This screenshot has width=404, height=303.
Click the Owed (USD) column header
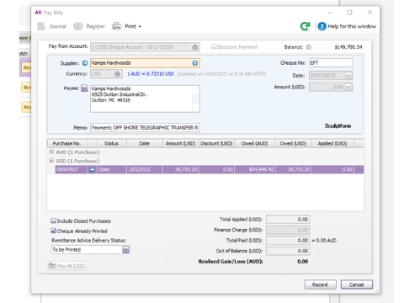tap(293, 144)
